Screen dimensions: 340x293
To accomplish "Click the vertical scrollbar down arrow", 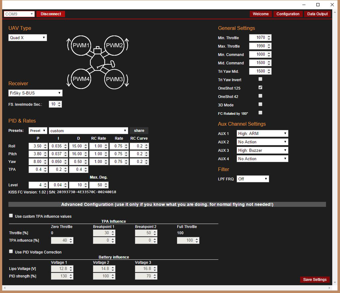I will [335, 283].
